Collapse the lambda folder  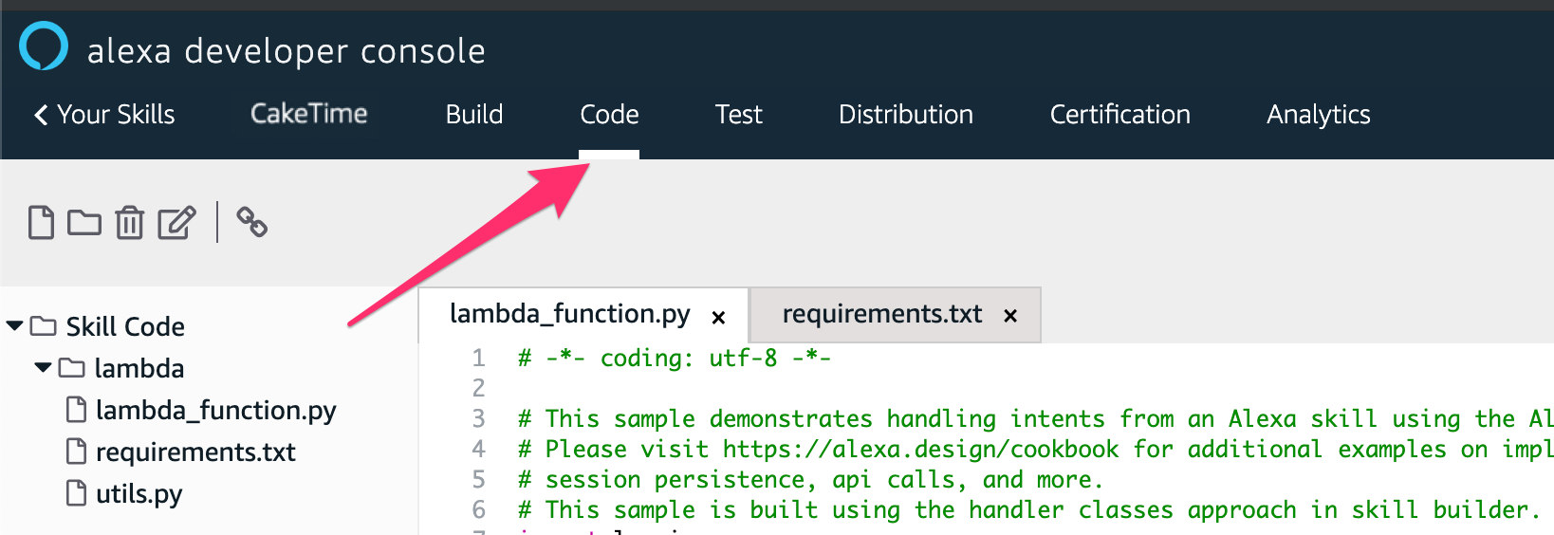(x=43, y=368)
